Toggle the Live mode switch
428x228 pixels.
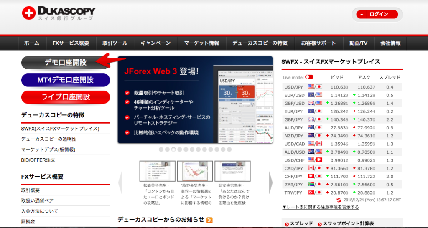tap(309, 77)
